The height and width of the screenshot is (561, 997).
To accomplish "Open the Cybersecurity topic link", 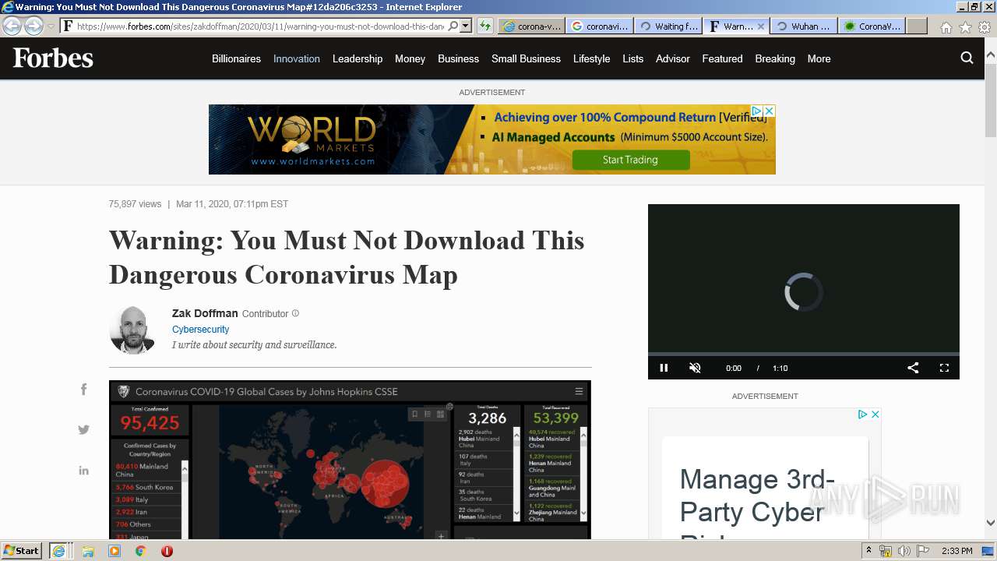I will pyautogui.click(x=200, y=330).
